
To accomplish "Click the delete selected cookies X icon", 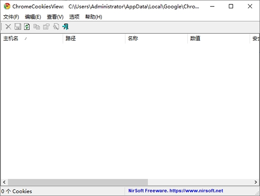I will click(x=8, y=26).
